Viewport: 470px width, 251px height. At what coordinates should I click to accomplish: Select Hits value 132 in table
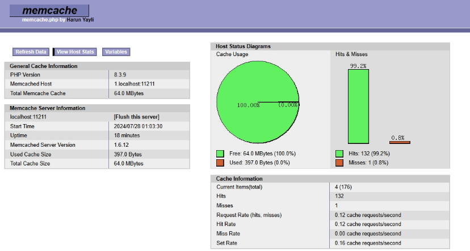click(339, 196)
